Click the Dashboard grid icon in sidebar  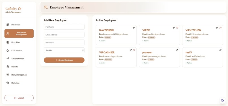[x=8, y=25]
